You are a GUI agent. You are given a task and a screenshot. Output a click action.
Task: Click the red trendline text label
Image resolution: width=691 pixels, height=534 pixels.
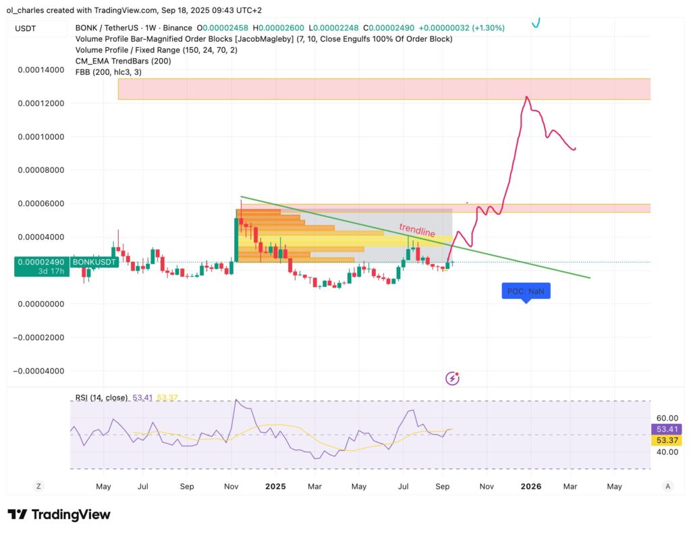416,230
